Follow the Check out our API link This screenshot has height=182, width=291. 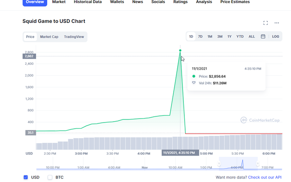pos(265,177)
